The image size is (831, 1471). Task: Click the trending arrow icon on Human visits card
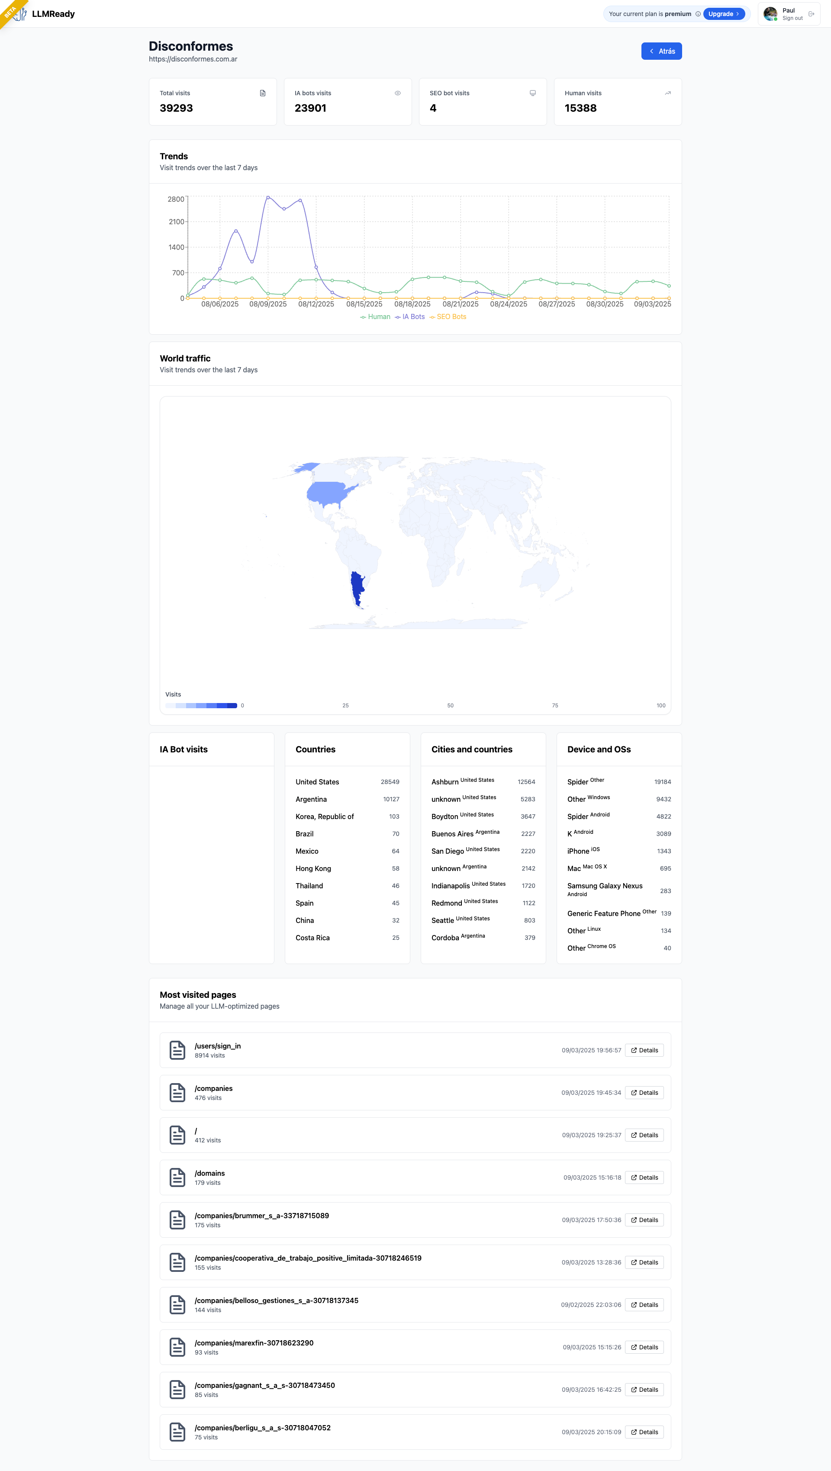click(x=667, y=93)
